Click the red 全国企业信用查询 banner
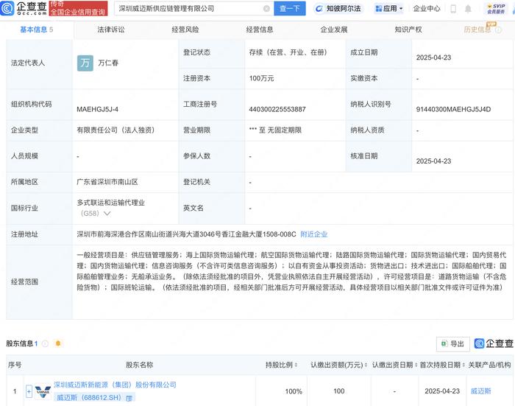Viewport: 515px width, 406px height. coord(78,9)
